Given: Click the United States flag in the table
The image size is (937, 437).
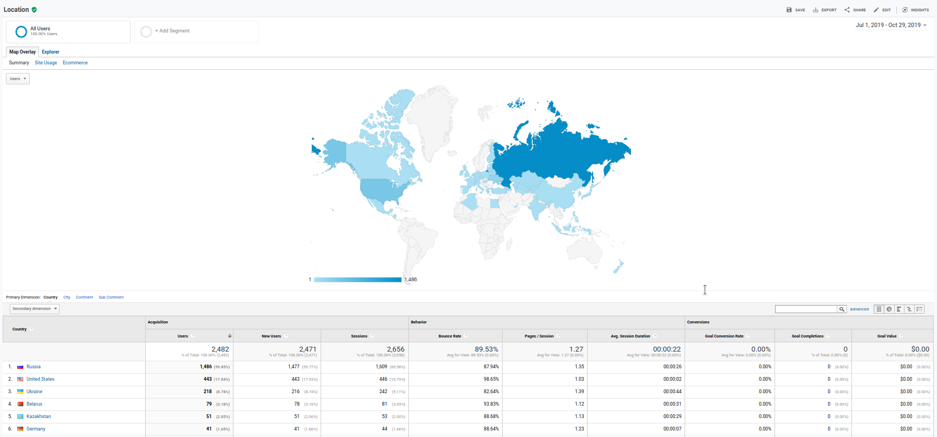Looking at the screenshot, I should point(20,379).
